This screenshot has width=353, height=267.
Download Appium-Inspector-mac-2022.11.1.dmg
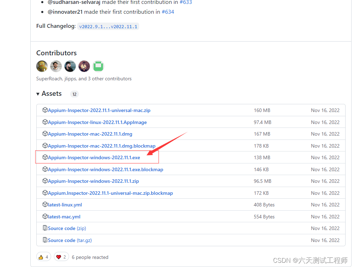90,134
